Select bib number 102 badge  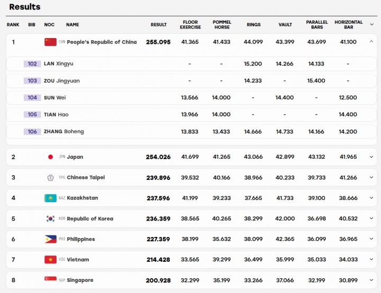[32, 64]
